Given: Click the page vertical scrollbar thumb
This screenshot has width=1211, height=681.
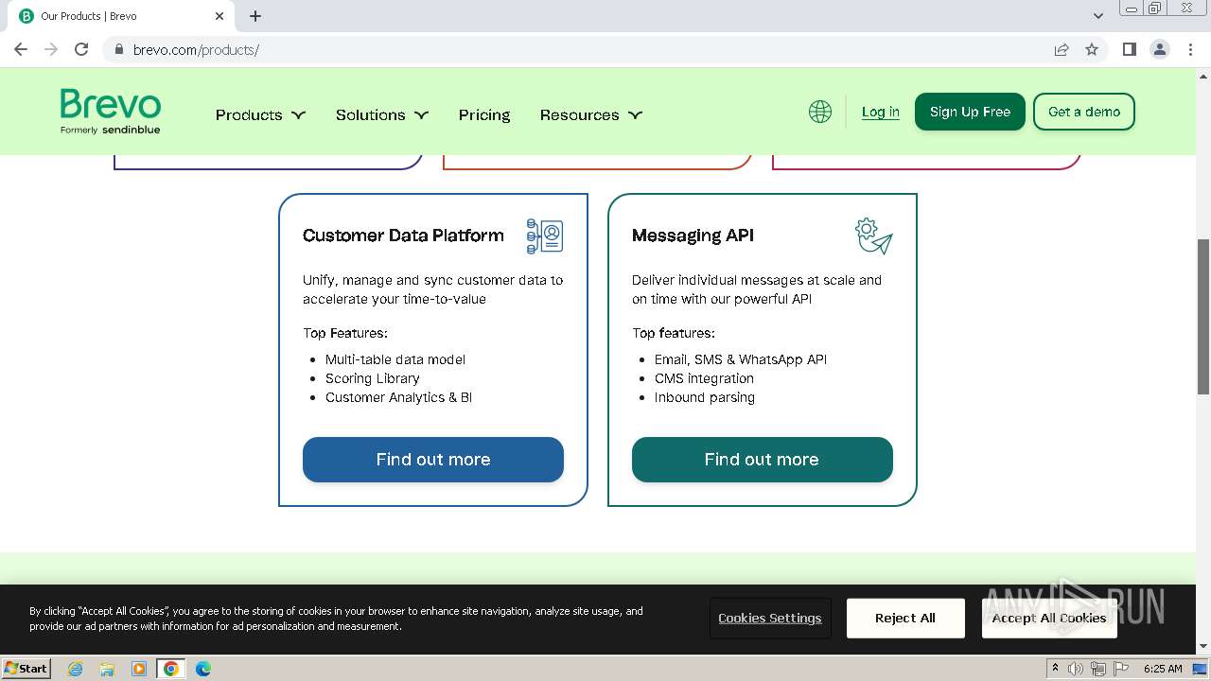Looking at the screenshot, I should coord(1203,317).
